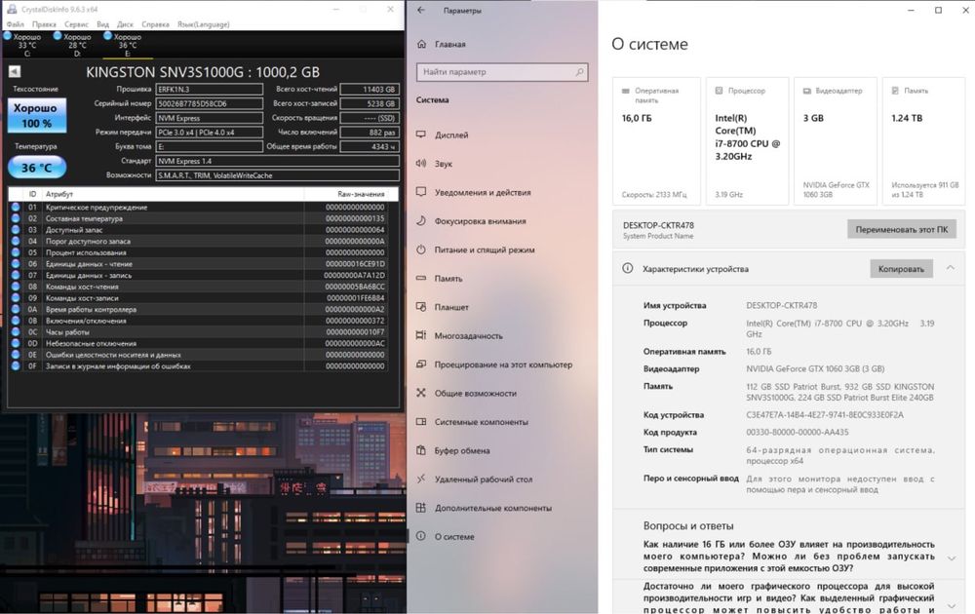Click the Прошивка ERFK1N.3 field

(209, 90)
